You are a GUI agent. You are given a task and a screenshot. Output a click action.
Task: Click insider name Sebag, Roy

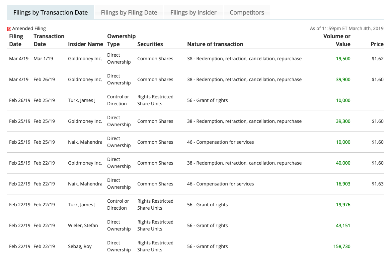point(80,246)
